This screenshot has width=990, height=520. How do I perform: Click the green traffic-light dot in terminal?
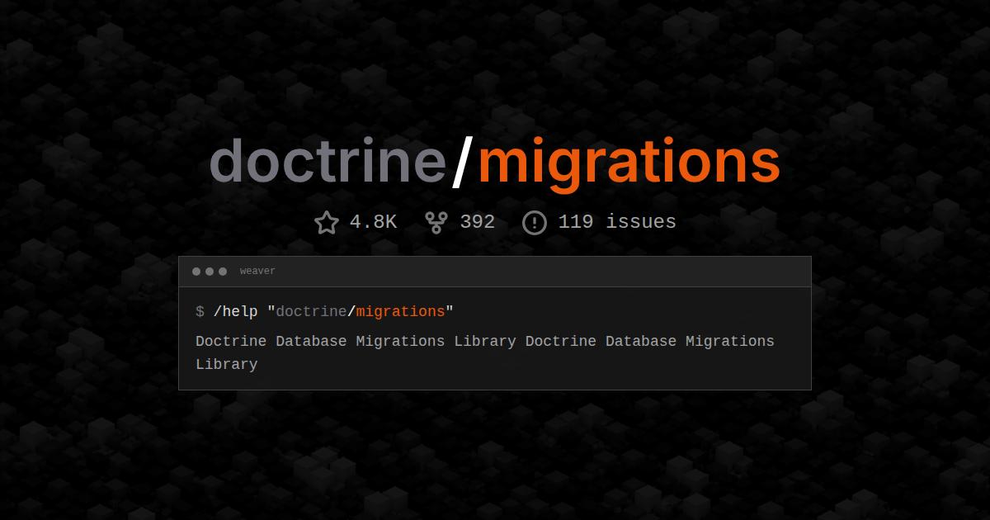222,270
